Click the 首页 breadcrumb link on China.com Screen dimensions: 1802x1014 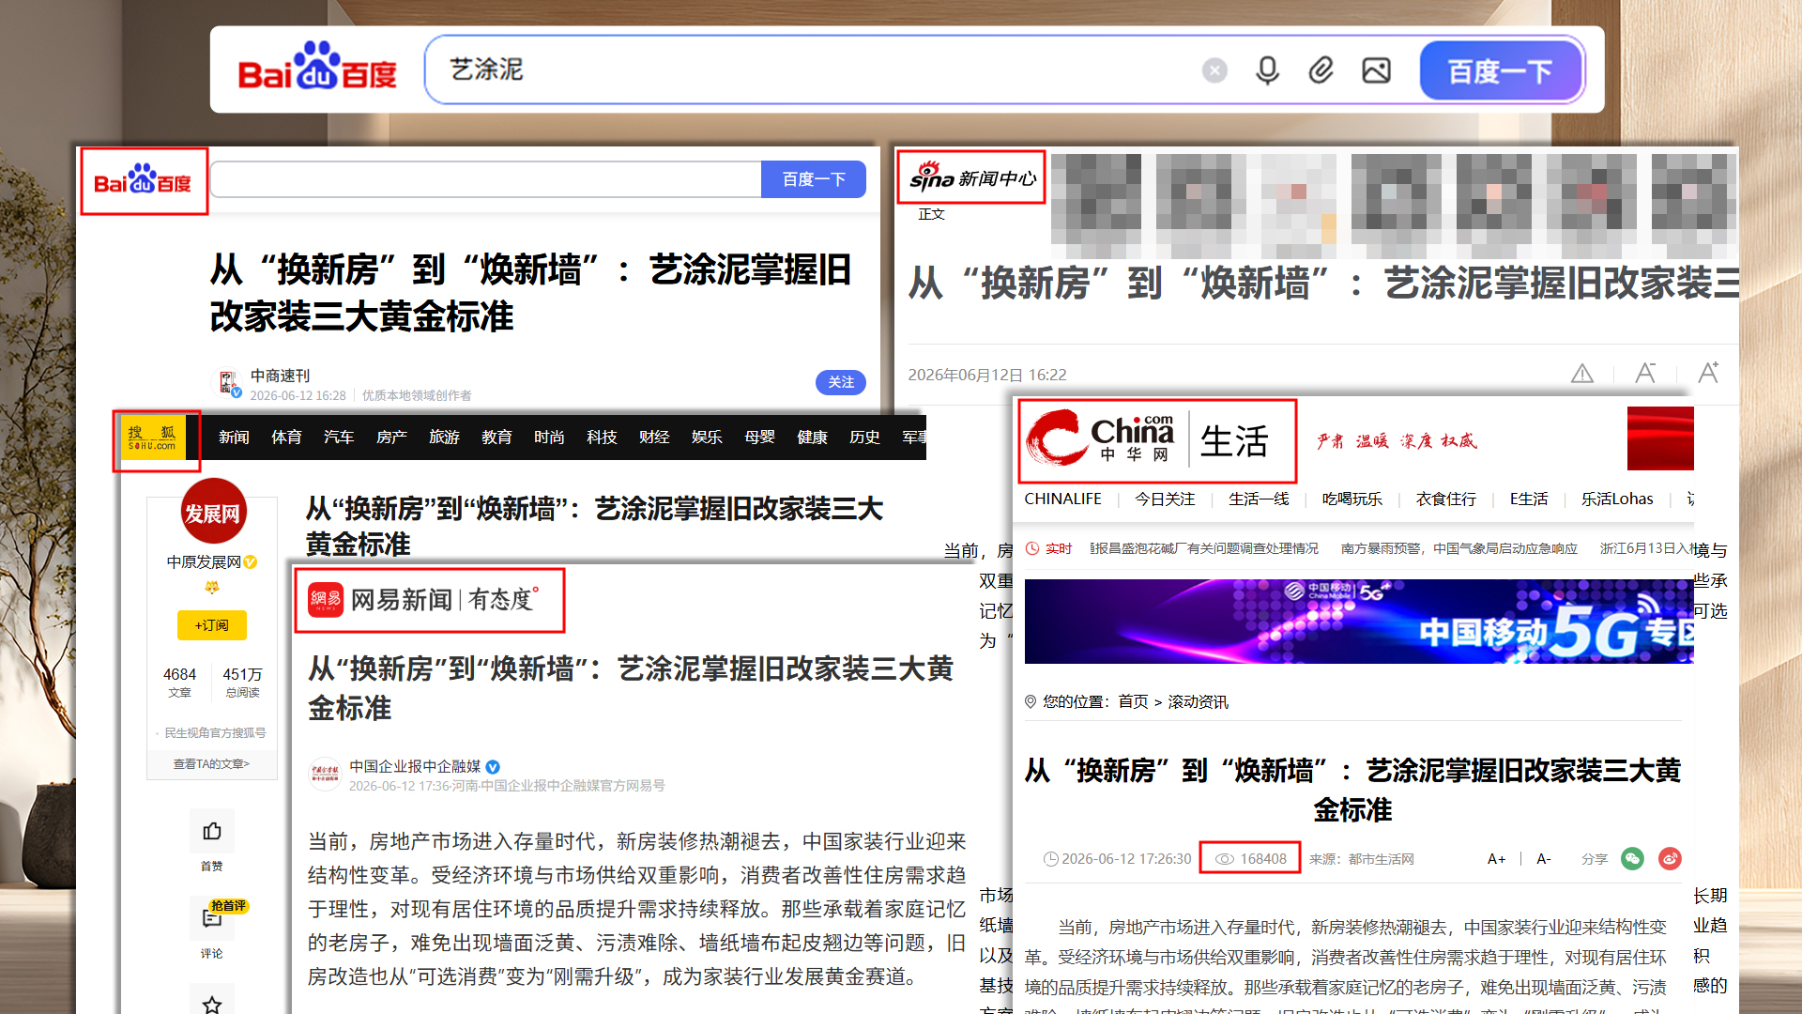[x=1133, y=702]
